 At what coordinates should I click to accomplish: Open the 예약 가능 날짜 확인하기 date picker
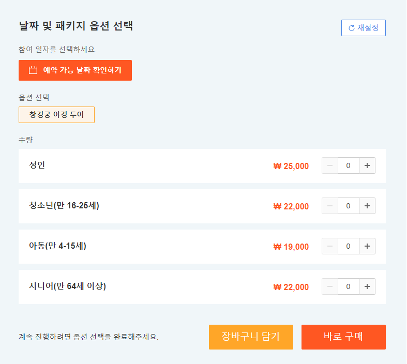(x=75, y=70)
